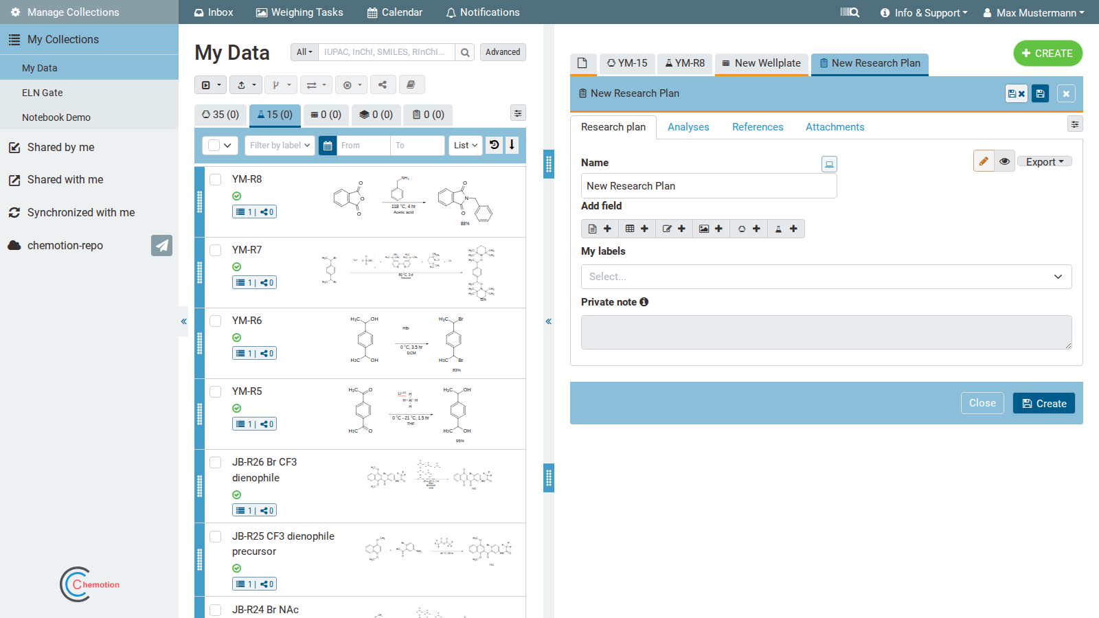Click the save and close icon
Screen dimensions: 1099x618
(x=1017, y=94)
